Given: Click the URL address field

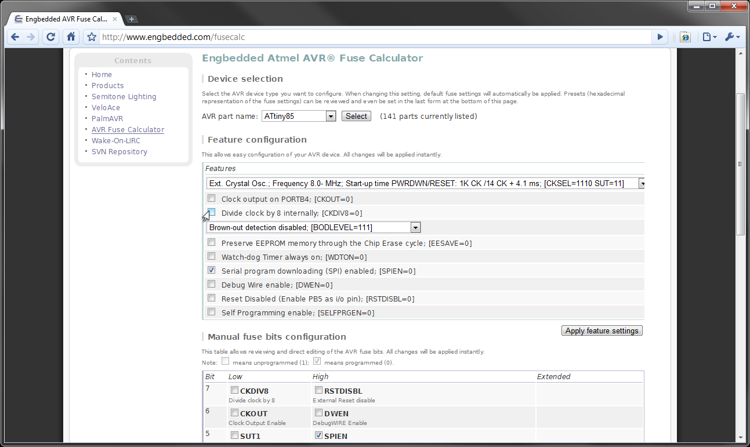Looking at the screenshot, I should tap(376, 37).
